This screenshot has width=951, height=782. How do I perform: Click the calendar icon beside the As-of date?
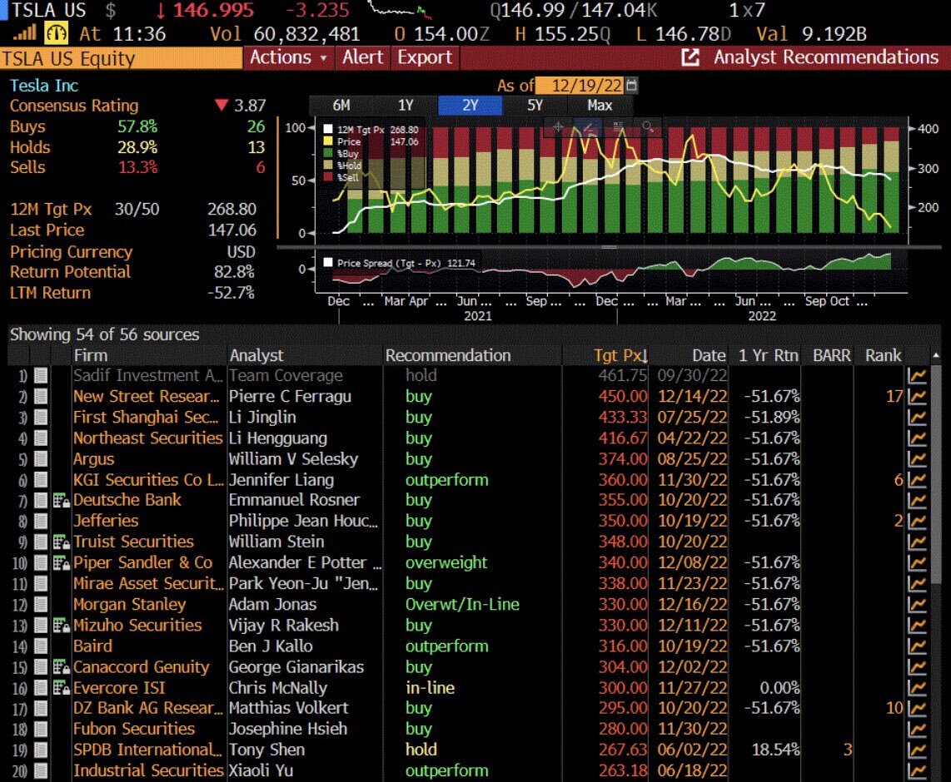pos(631,86)
